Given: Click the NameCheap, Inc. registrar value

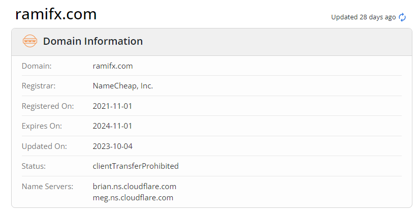Looking at the screenshot, I should point(123,86).
